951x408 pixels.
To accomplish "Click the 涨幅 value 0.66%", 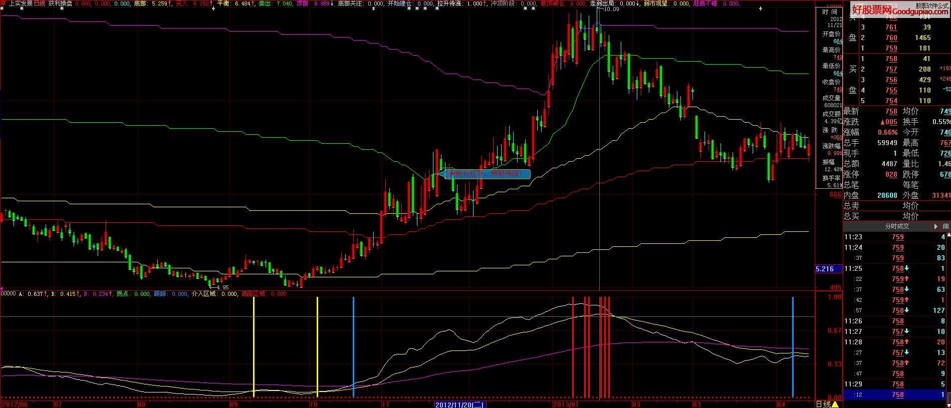I will click(887, 133).
